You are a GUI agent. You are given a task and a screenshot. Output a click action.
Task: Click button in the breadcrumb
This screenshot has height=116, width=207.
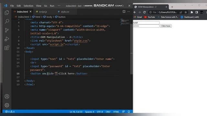(62, 17)
